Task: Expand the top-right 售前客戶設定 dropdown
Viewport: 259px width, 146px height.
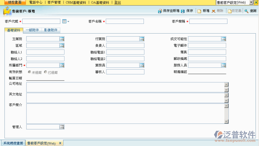Action: (x=256, y=2)
